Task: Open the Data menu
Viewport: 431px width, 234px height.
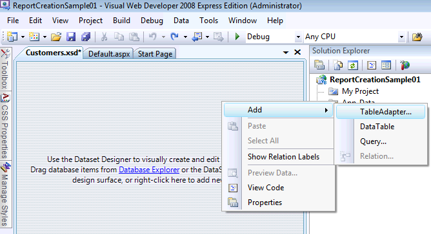Action: [181, 21]
